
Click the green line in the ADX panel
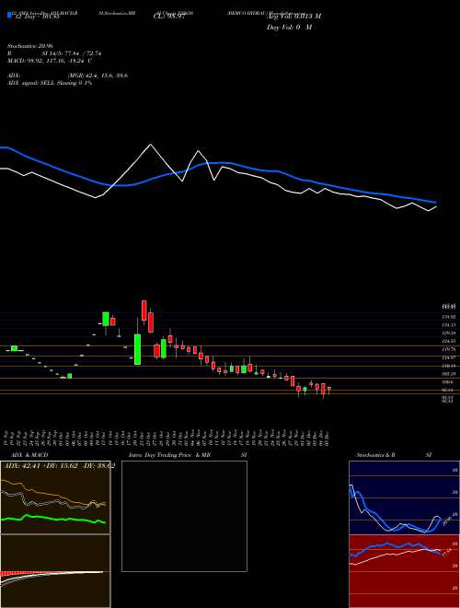pyautogui.click(x=53, y=519)
